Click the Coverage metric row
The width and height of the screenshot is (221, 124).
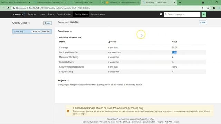click(x=132, y=48)
